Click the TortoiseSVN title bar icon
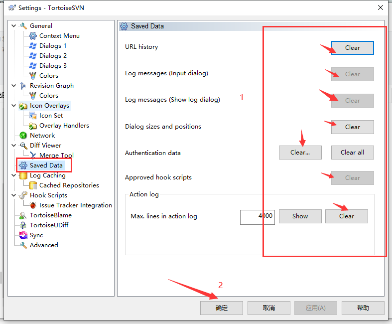This screenshot has width=392, height=324. click(x=12, y=8)
